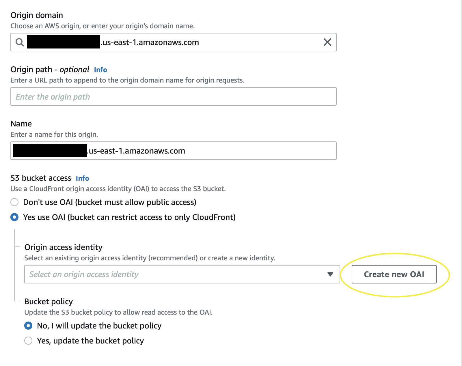Image resolution: width=462 pixels, height=366 pixels.
Task: Click the Origin domain text value
Action: pos(113,42)
